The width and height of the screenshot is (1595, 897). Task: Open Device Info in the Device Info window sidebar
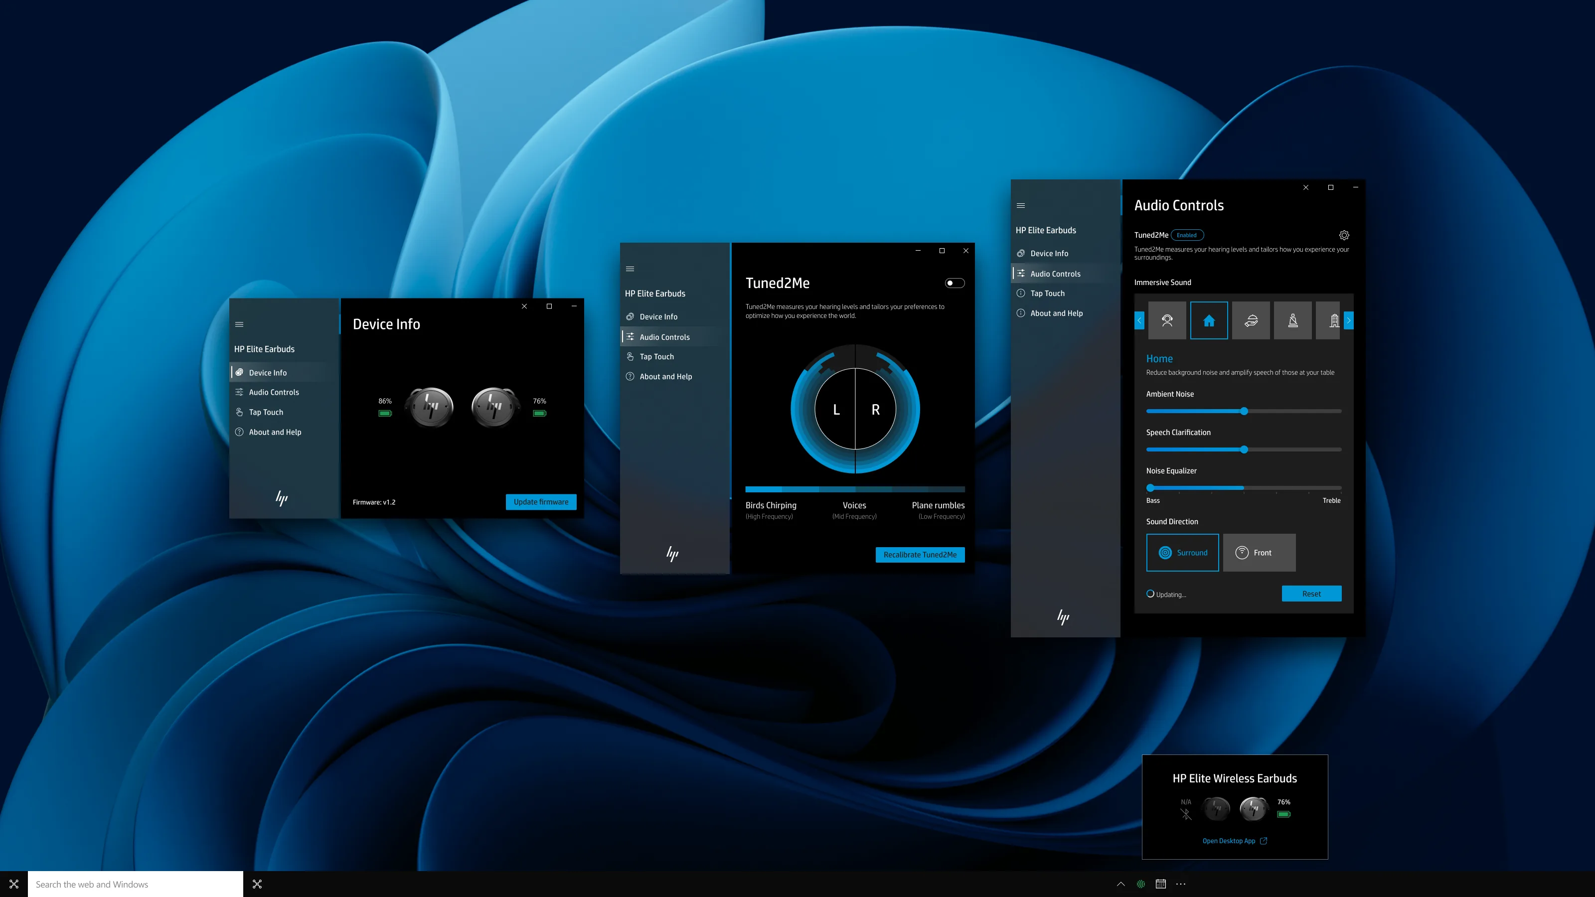click(285, 373)
